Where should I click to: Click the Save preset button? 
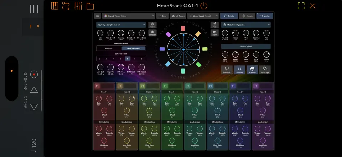(162, 16)
